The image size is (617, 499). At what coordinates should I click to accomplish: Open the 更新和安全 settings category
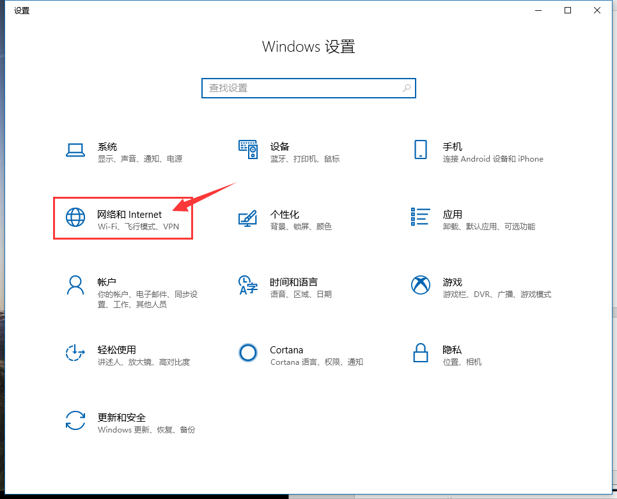(121, 418)
